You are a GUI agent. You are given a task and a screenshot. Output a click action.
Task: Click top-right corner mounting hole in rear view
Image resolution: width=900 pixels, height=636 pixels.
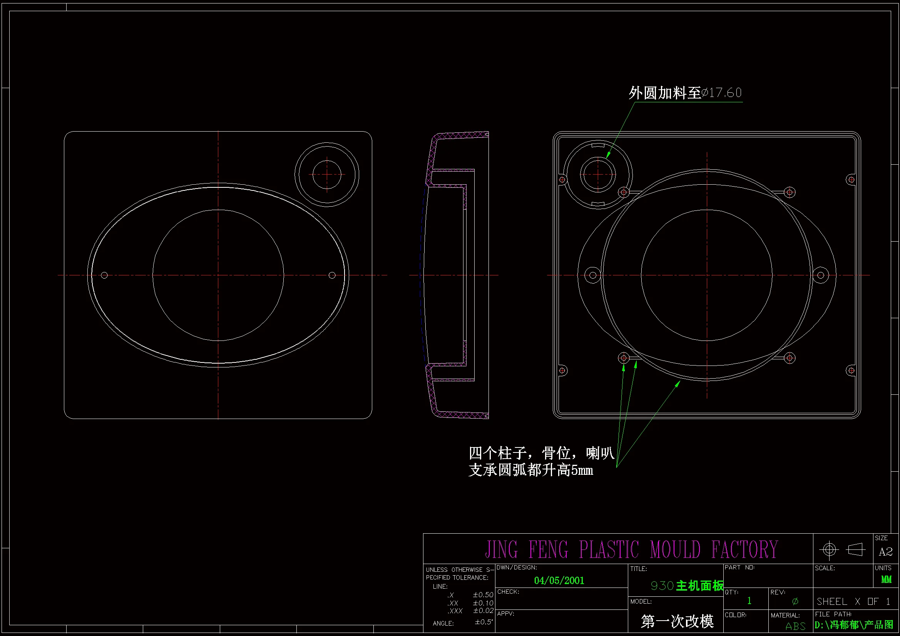coord(851,180)
